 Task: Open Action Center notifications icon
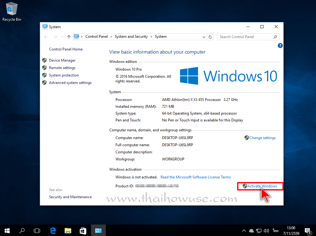click(x=308, y=231)
